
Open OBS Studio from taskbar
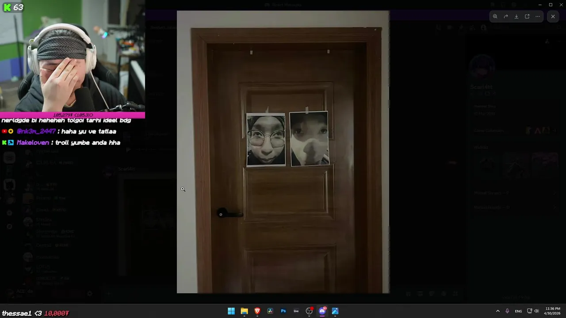pos(309,311)
